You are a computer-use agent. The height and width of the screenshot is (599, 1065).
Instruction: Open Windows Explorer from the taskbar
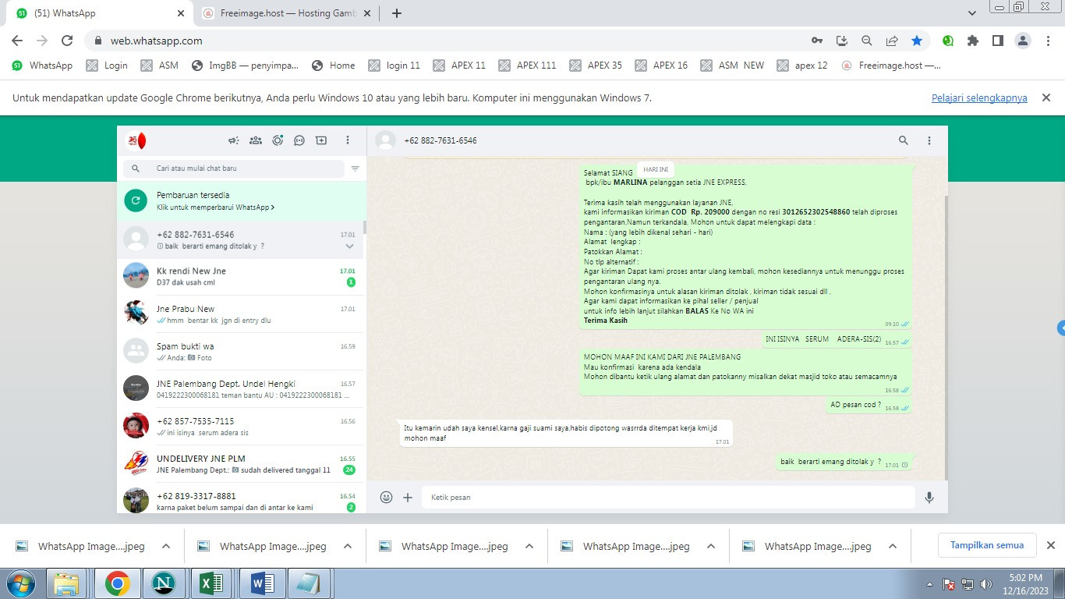[x=68, y=583]
